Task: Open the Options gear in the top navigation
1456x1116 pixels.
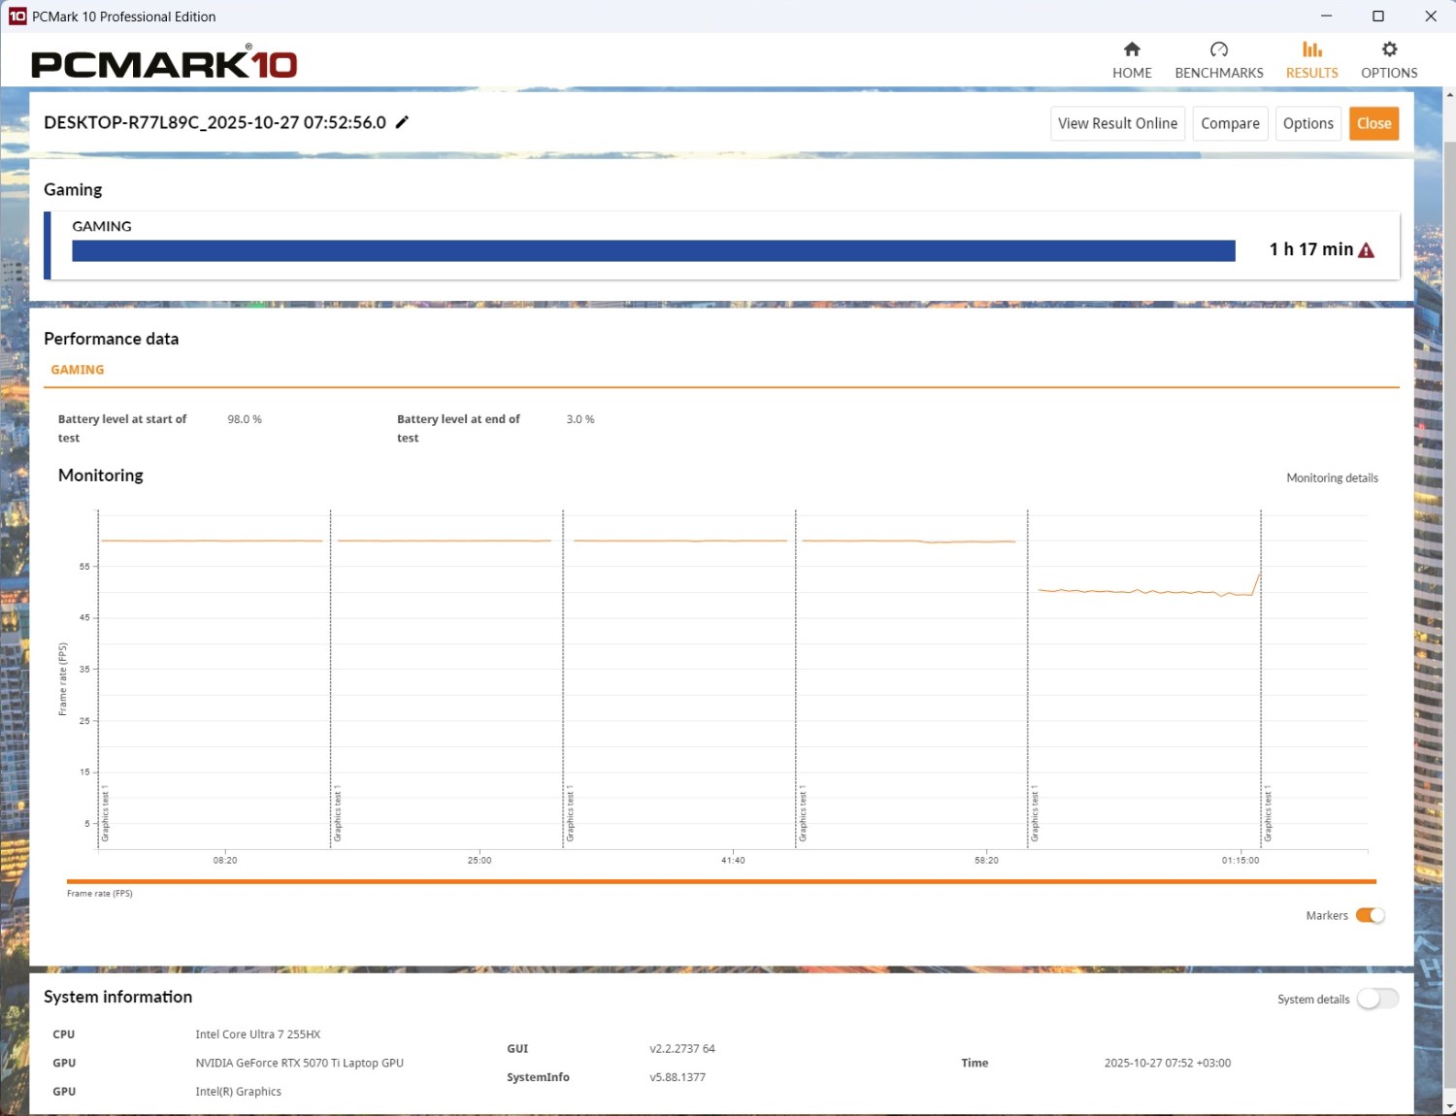Action: 1389,60
